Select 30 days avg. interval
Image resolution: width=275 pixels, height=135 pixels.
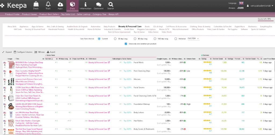(x=115, y=39)
